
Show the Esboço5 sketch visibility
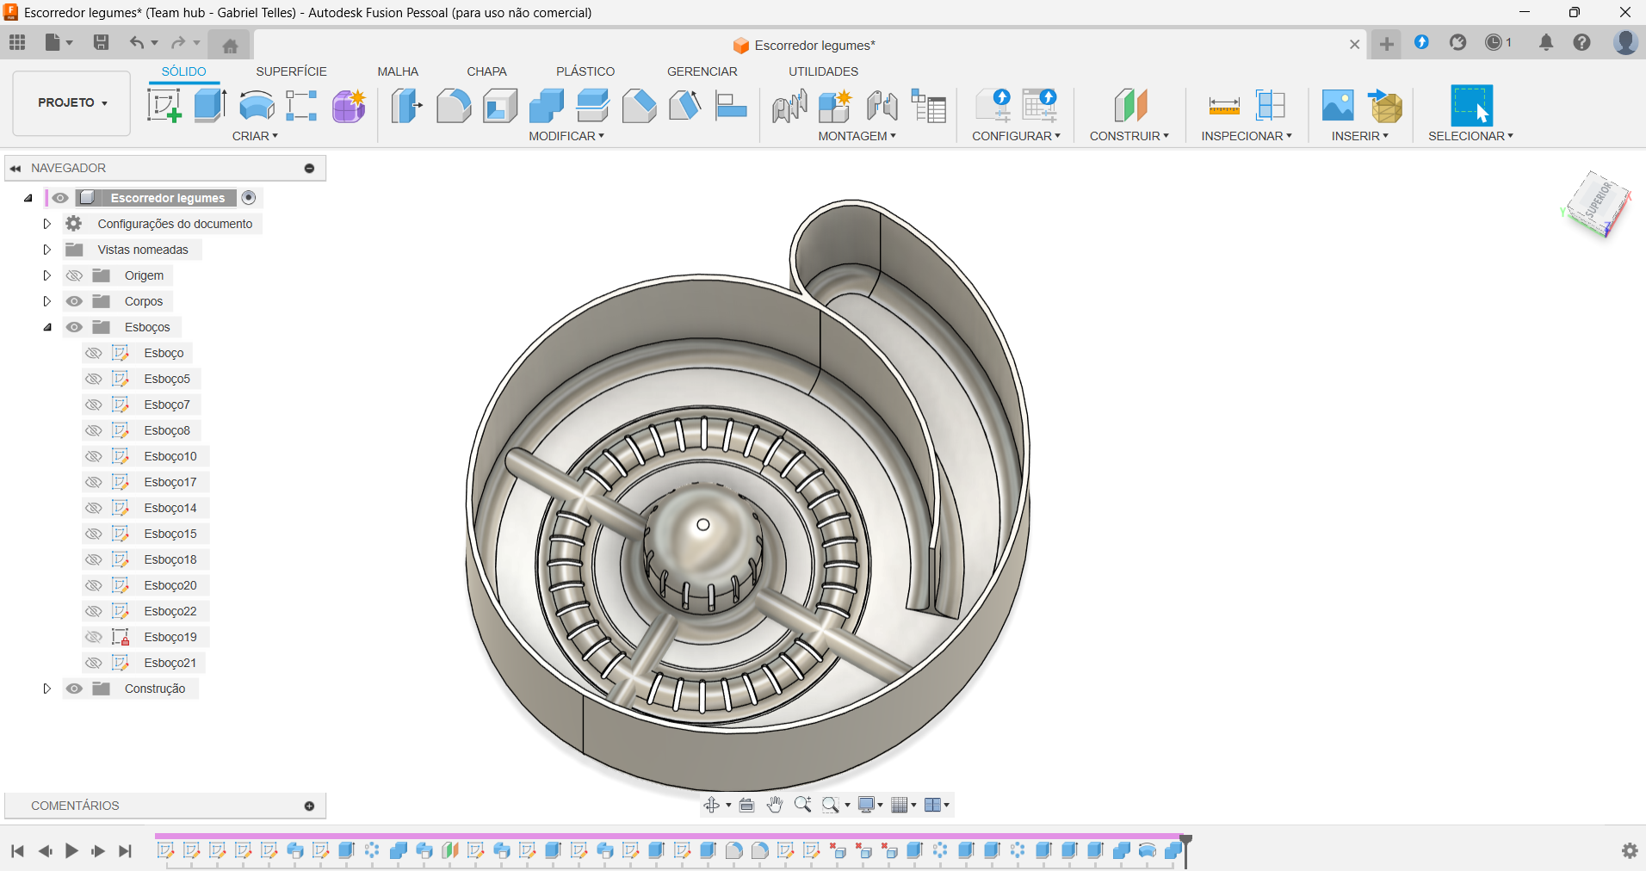[x=94, y=379]
